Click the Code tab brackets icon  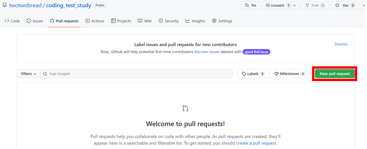pos(7,21)
